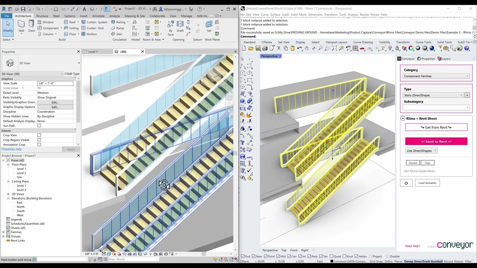
Task: Click the refresh icon beside Load Semantic
Action: tap(406, 183)
